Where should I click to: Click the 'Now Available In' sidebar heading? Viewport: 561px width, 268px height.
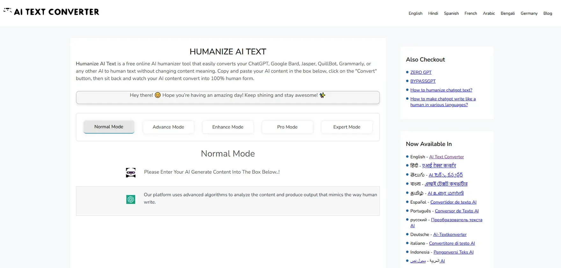tap(429, 144)
